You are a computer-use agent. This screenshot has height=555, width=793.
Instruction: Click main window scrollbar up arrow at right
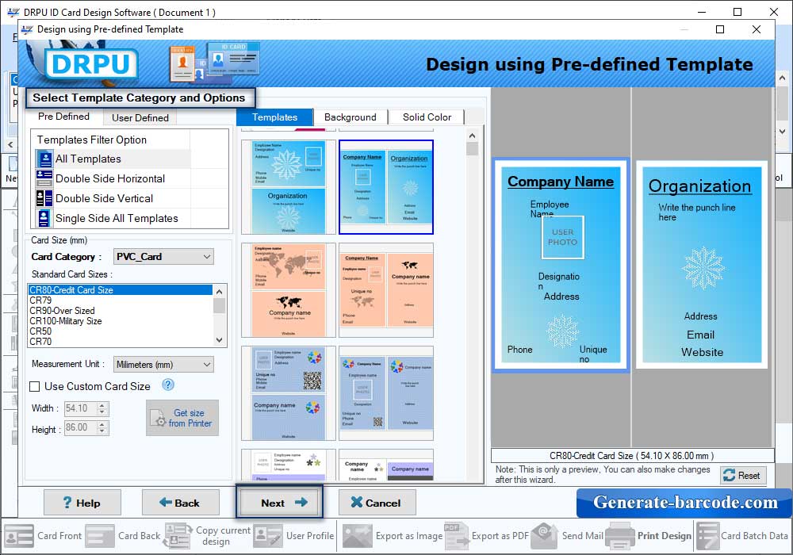click(783, 78)
